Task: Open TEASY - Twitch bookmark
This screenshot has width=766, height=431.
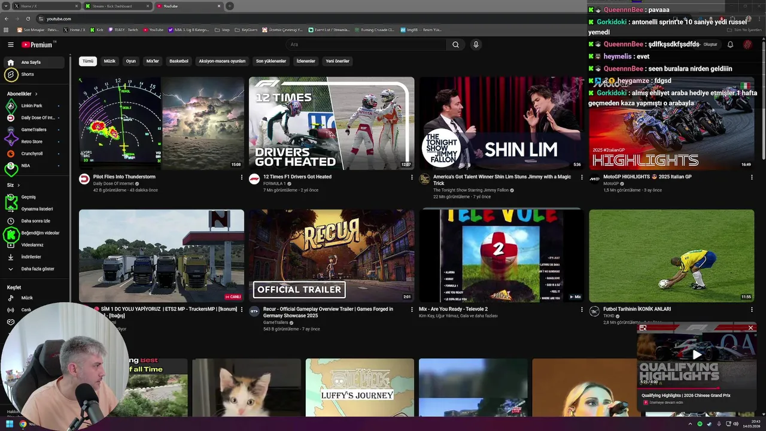Action: tap(123, 29)
